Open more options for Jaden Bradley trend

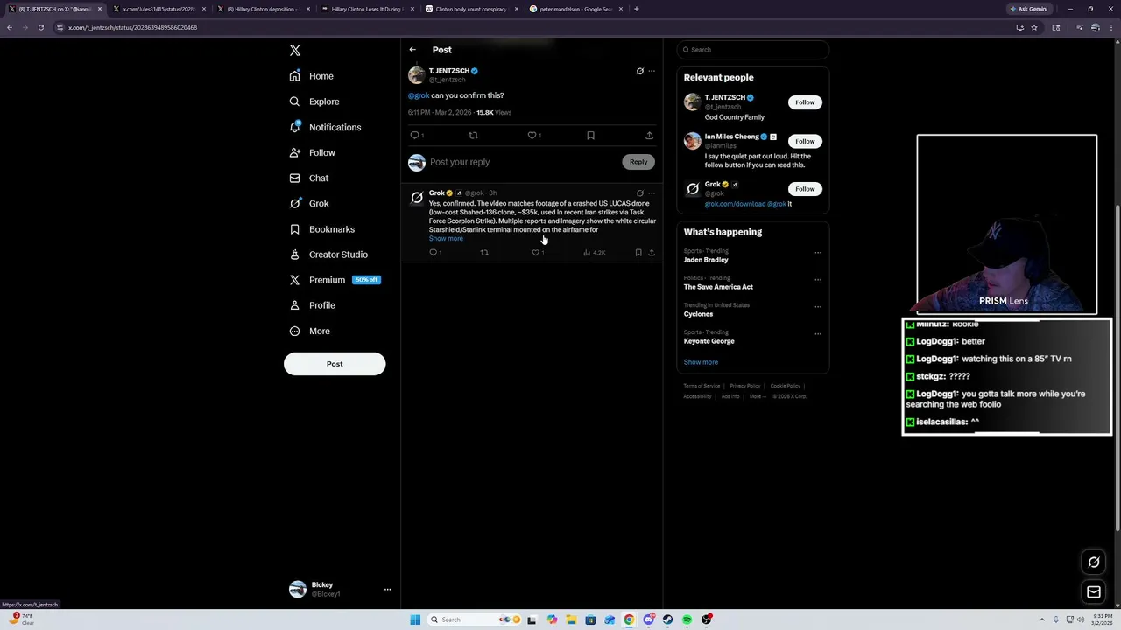click(818, 253)
